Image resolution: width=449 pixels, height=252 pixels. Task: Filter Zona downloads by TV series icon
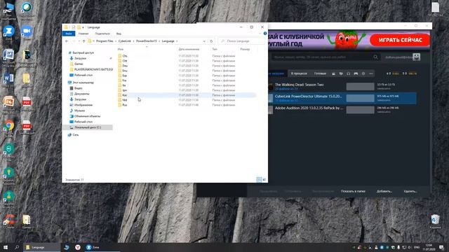[x=341, y=73]
